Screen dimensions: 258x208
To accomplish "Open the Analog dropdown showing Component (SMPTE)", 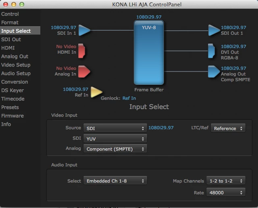I will (x=115, y=149).
